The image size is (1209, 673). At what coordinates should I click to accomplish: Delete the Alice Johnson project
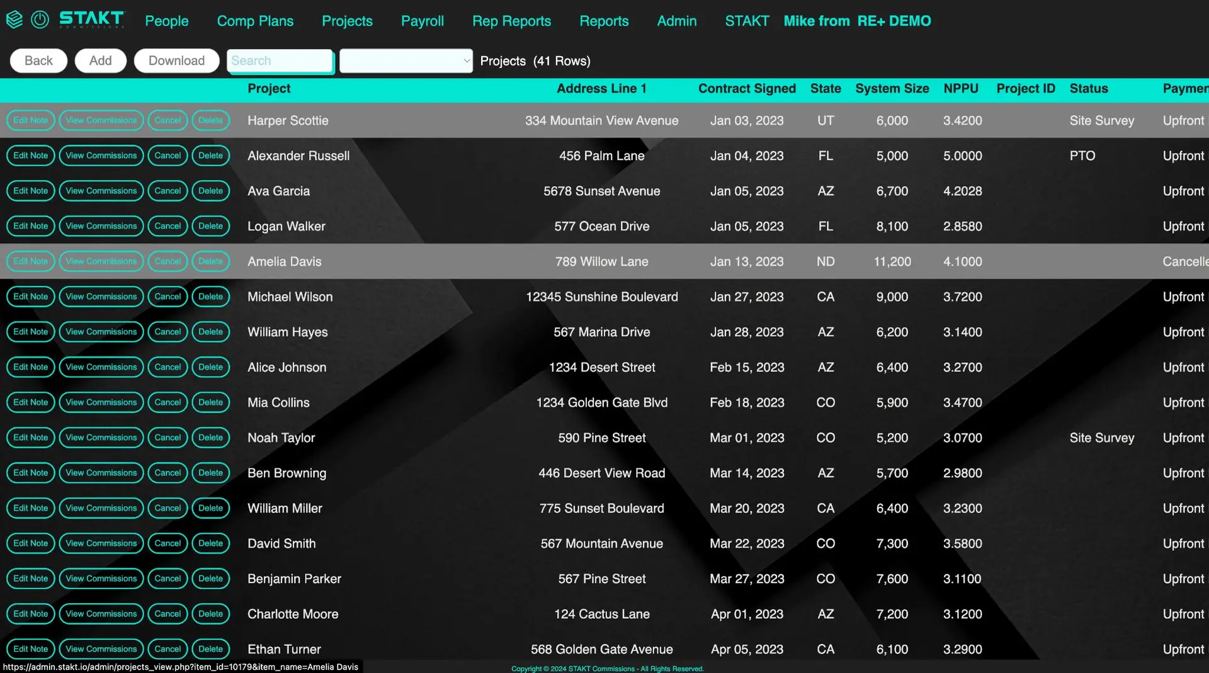[211, 367]
